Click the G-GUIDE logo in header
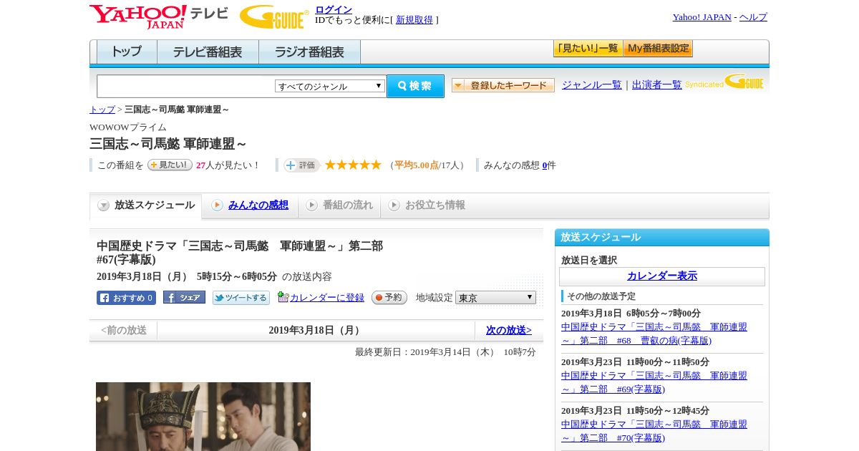 pyautogui.click(x=274, y=17)
